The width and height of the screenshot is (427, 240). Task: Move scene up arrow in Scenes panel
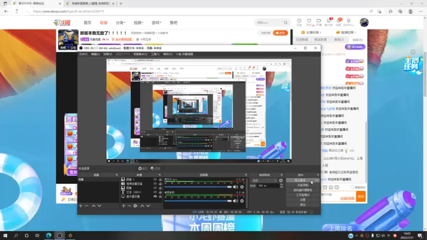93,206
